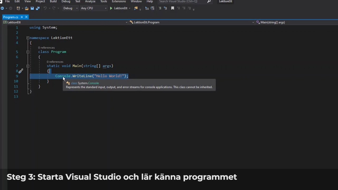Click the step indent toolbar icon left of comment icons
The image size is (338, 190).
[147, 8]
